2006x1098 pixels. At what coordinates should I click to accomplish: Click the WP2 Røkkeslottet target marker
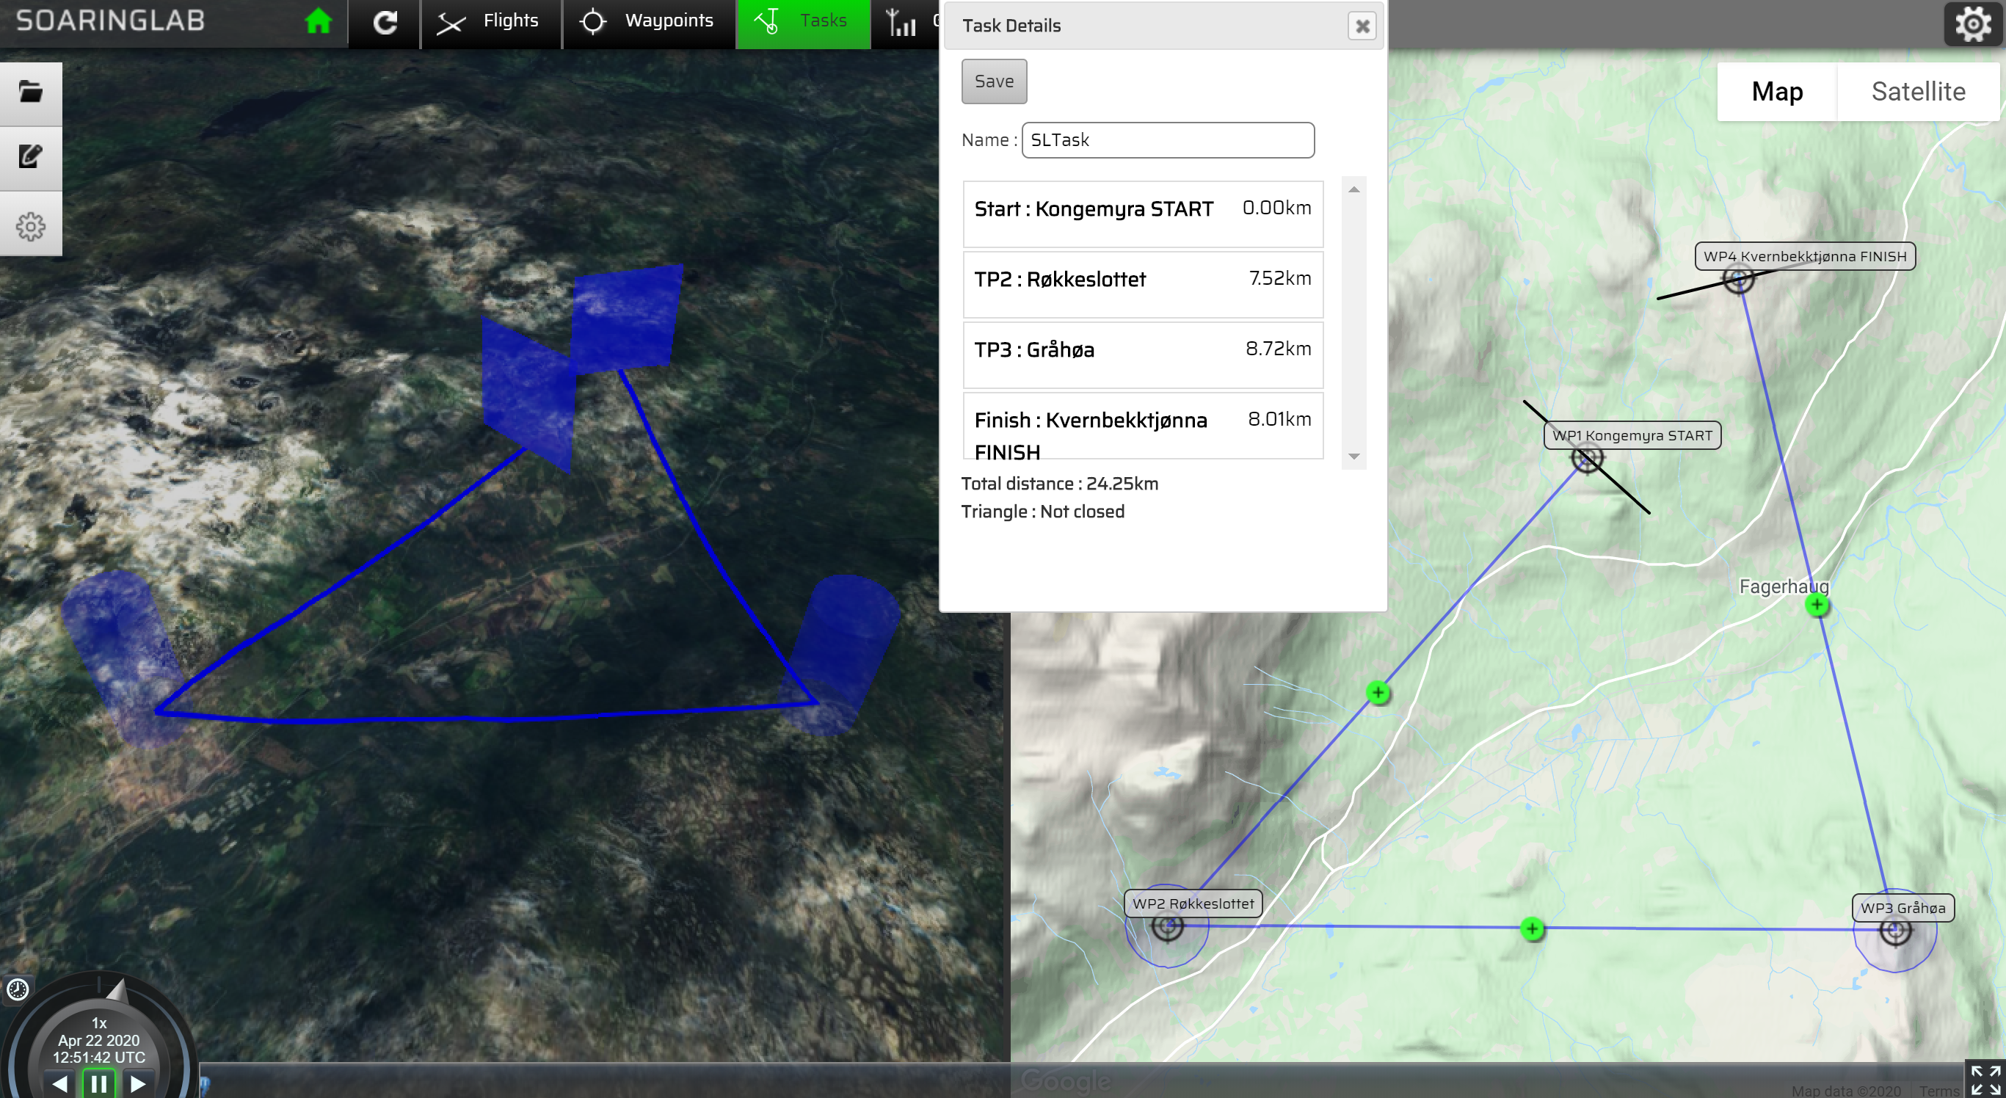[1166, 925]
